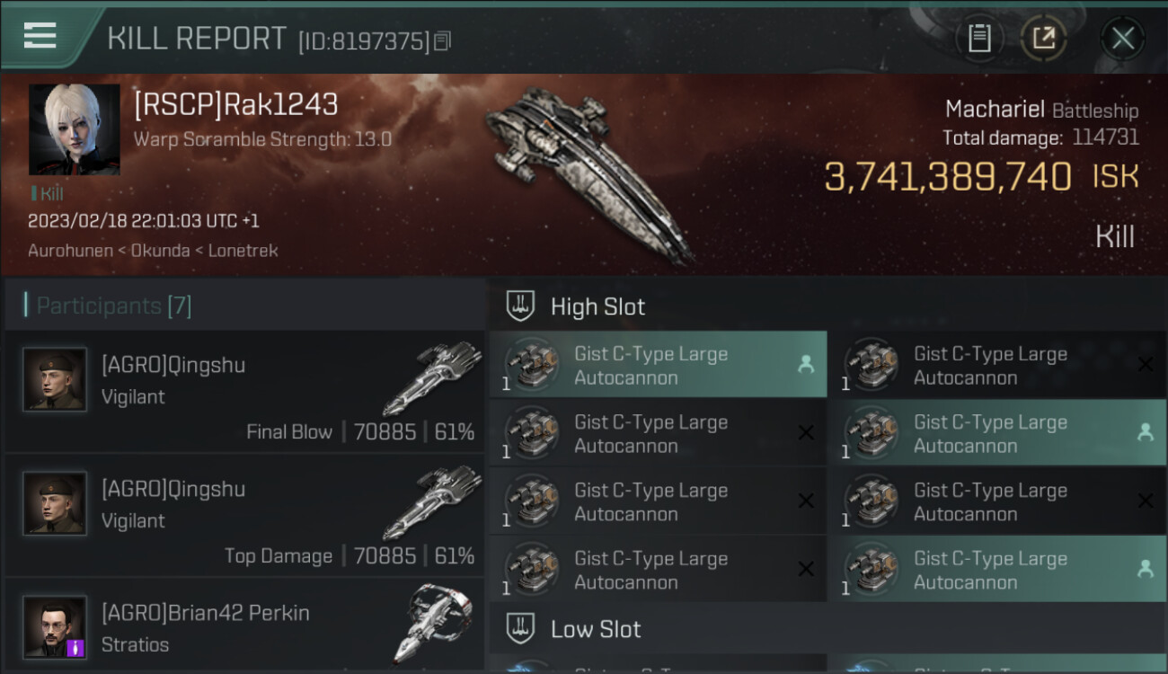Image resolution: width=1168 pixels, height=674 pixels.
Task: Share the kill report with the export icon
Action: coord(1043,38)
